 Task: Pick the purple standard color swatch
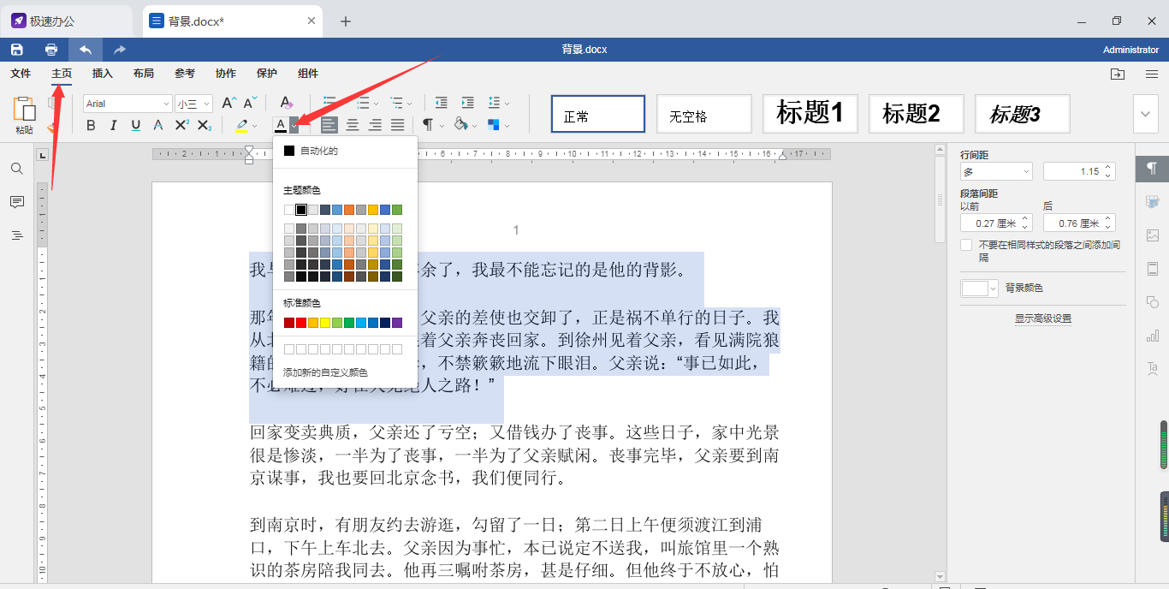click(x=397, y=323)
